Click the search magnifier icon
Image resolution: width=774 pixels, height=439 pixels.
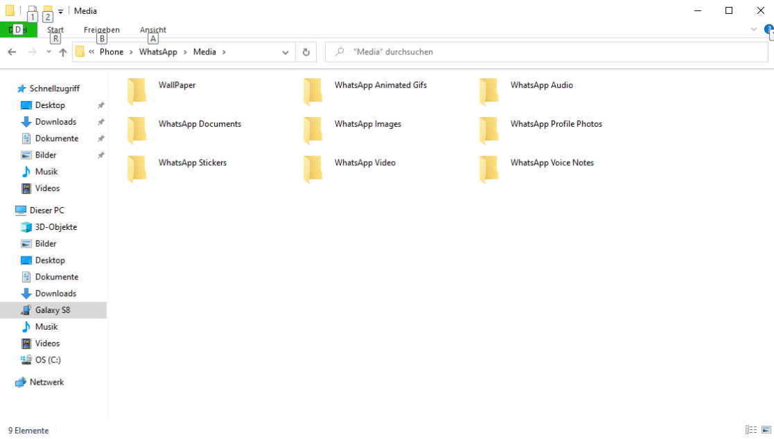[339, 52]
